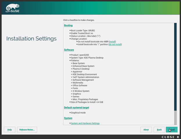The height and width of the screenshot is (139, 181).
Task: Click '+ Misc. Proprietary Packages' pattern
Action: [85, 99]
